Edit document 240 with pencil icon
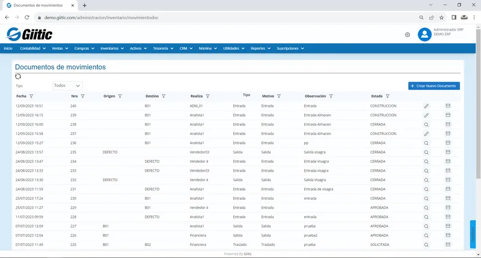This screenshot has height=258, width=481. [x=426, y=106]
